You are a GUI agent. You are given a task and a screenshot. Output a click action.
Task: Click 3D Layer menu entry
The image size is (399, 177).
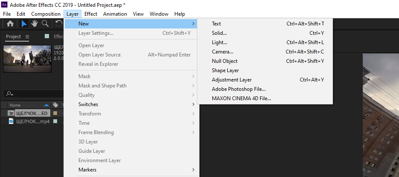click(x=131, y=142)
